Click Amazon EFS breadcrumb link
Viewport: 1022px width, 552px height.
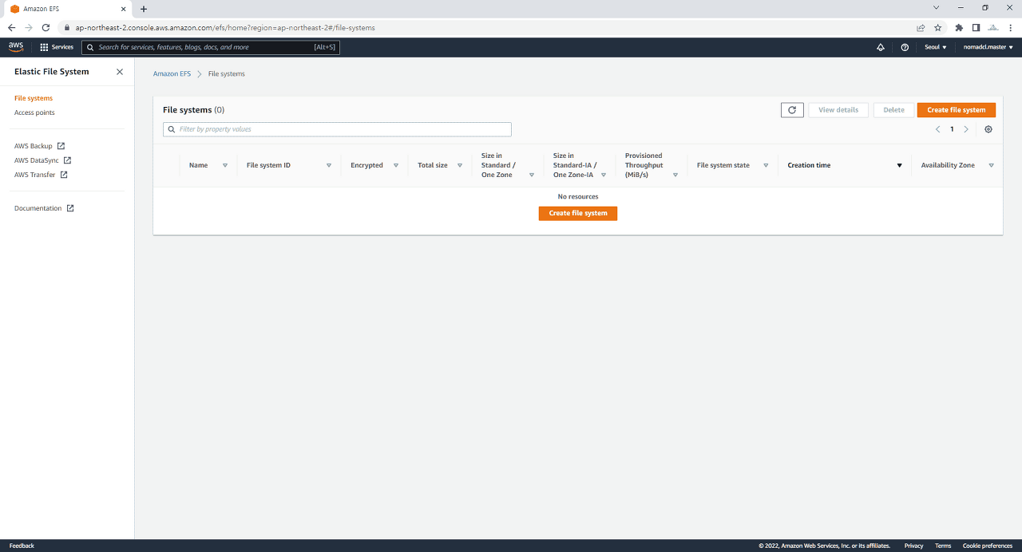tap(172, 73)
